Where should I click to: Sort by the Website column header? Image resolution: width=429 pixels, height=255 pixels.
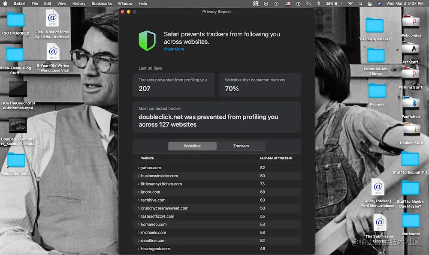click(147, 158)
